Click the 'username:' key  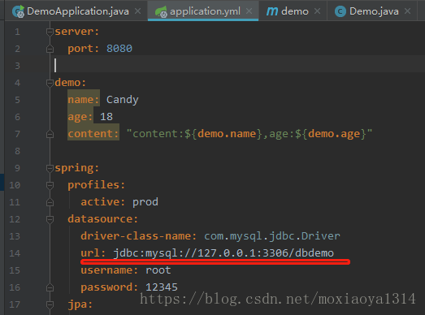point(109,270)
